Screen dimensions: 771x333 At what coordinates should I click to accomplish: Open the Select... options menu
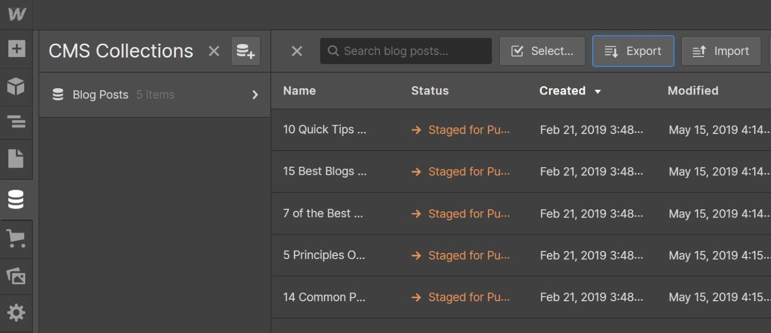[542, 51]
